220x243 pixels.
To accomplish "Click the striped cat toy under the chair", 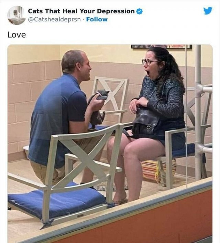I will click(x=159, y=171).
